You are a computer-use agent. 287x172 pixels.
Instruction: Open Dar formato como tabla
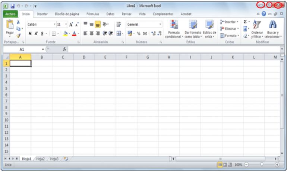pos(193,29)
